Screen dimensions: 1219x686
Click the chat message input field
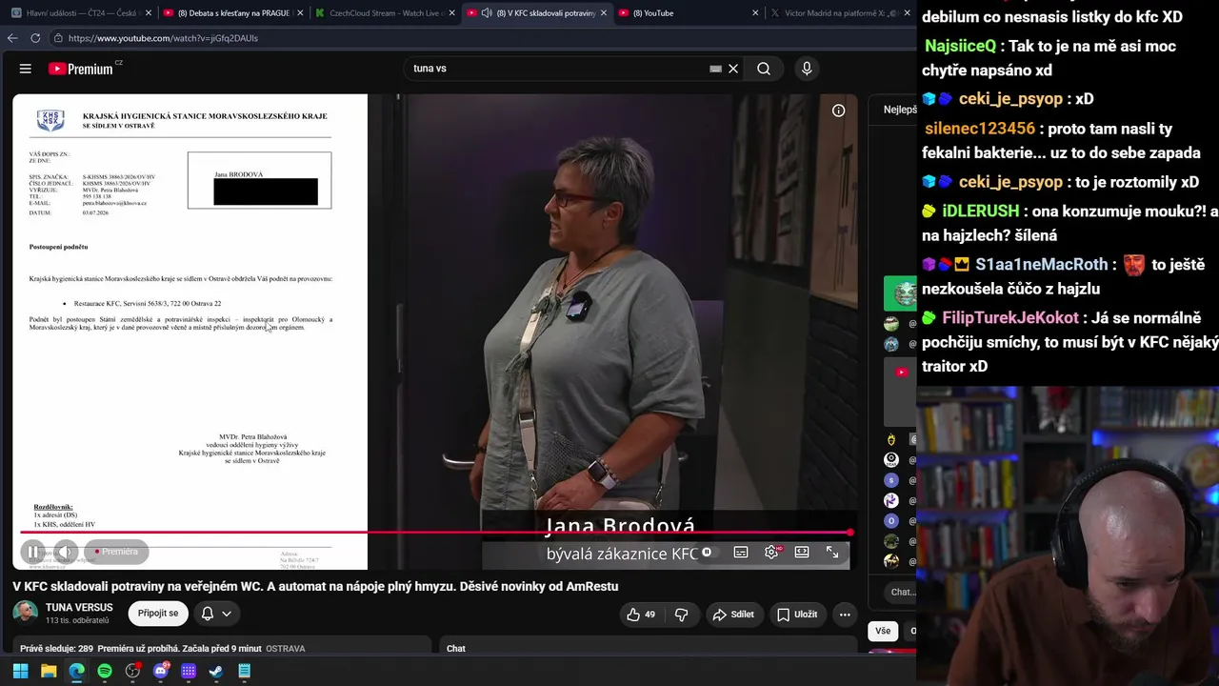coord(902,592)
